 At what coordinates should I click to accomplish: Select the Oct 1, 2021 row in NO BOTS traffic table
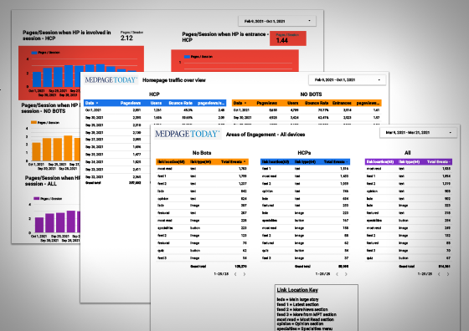307,110
